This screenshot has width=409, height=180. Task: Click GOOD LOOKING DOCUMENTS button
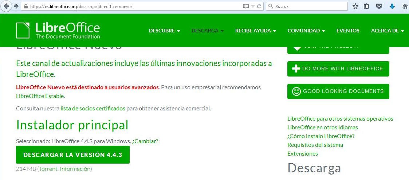(338, 91)
